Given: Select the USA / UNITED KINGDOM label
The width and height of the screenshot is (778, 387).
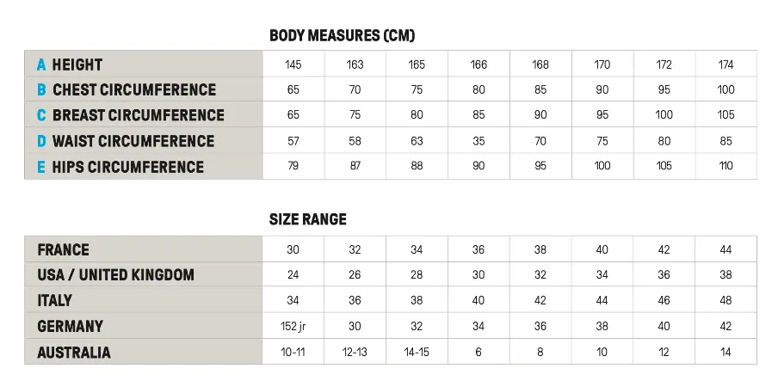Looking at the screenshot, I should (x=116, y=275).
